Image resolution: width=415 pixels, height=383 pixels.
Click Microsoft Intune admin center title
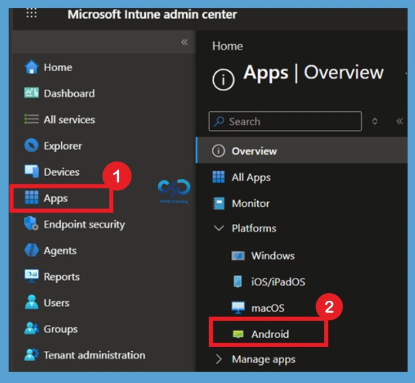pyautogui.click(x=152, y=15)
